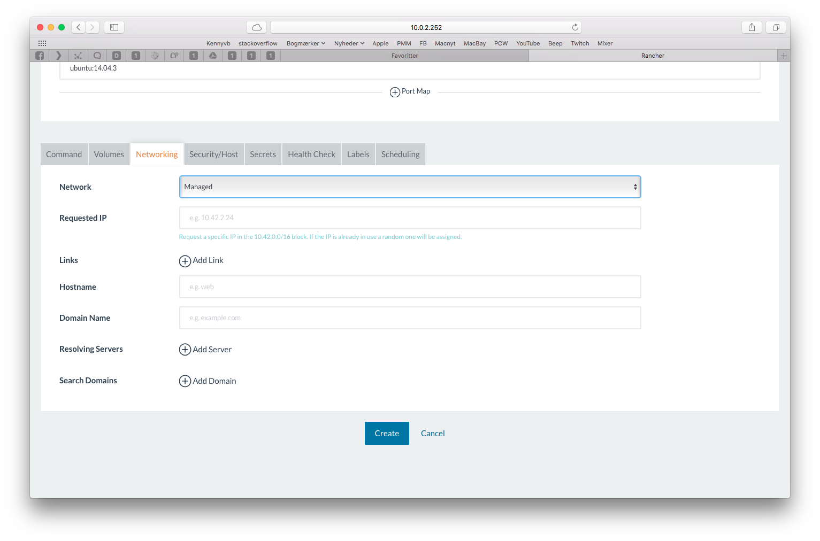
Task: Select the Networking tab
Action: click(x=157, y=154)
